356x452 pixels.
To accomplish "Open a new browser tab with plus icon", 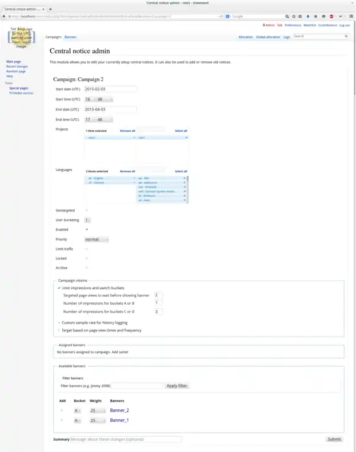I will tap(50, 10).
